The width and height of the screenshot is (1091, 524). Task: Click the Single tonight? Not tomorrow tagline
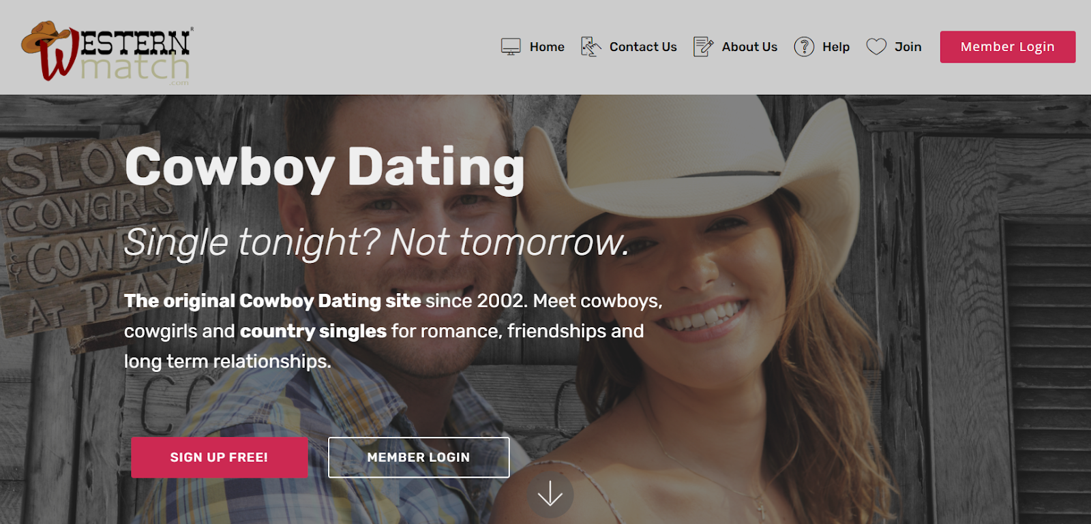(x=376, y=243)
